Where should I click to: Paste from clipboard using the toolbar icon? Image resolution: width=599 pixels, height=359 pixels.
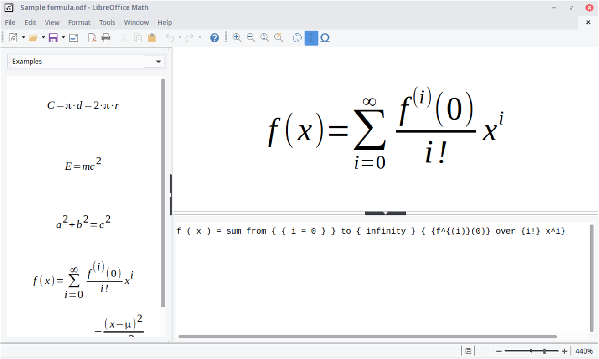(x=152, y=38)
